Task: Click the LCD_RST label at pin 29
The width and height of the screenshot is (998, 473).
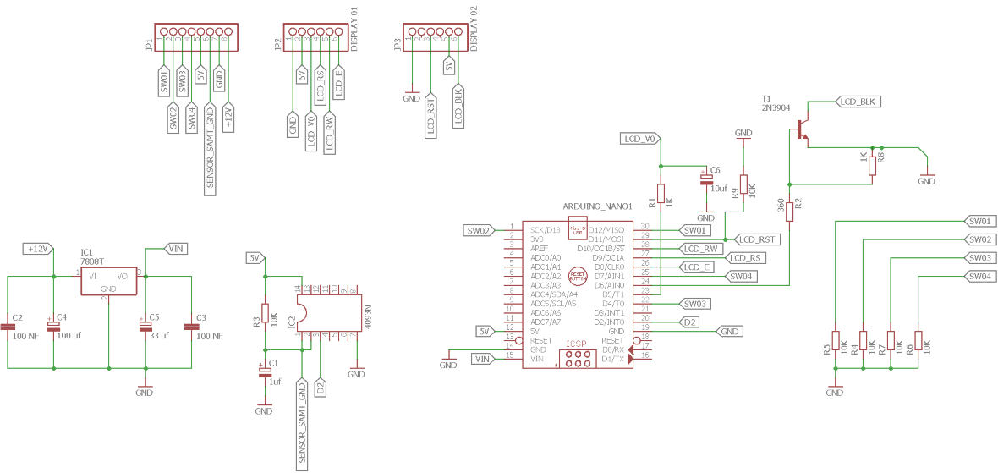Action: point(757,239)
